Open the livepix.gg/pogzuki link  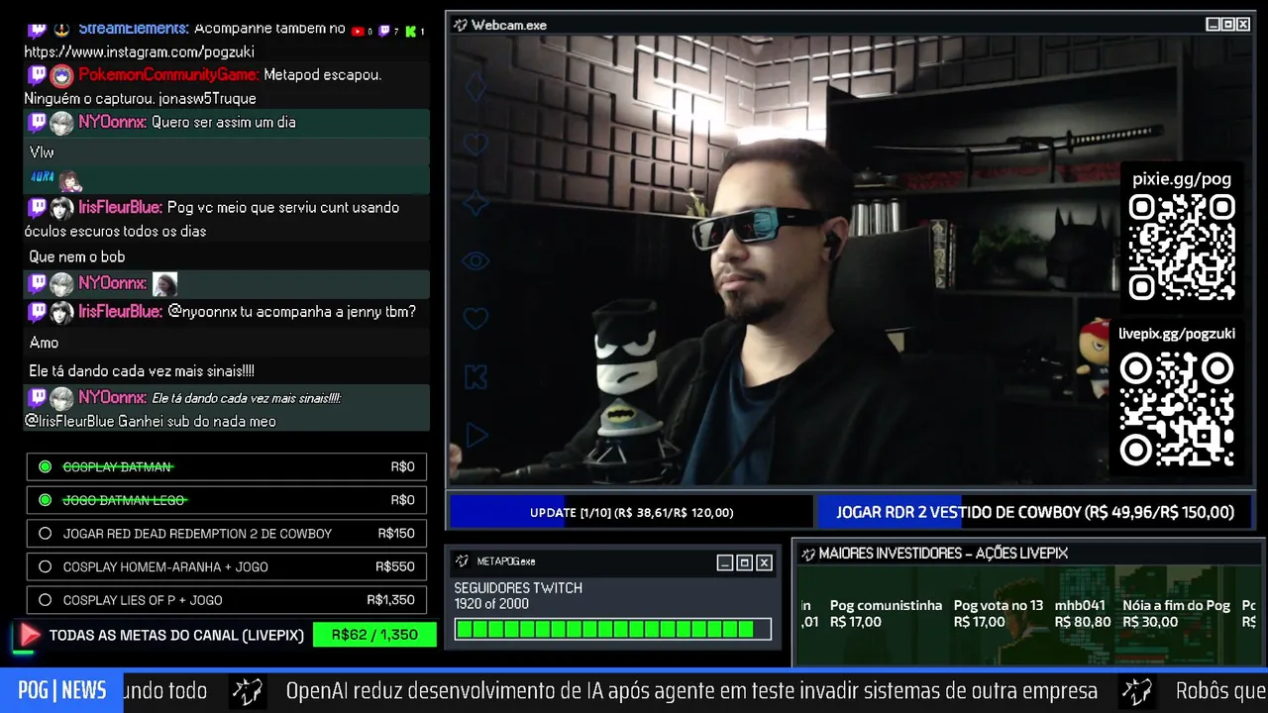point(1177,334)
